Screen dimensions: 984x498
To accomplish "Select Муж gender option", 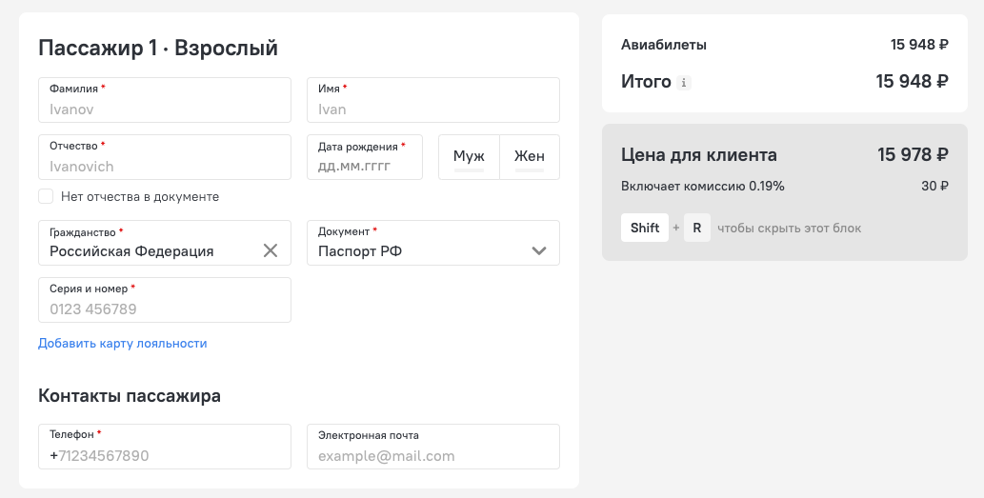I will point(469,157).
